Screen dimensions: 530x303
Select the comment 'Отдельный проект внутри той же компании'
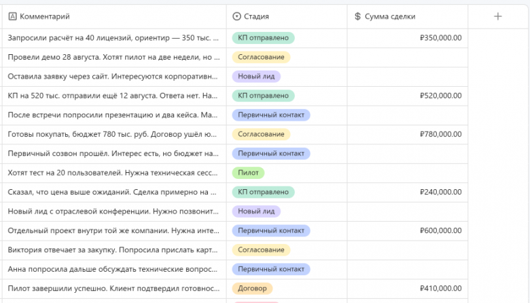coord(114,230)
